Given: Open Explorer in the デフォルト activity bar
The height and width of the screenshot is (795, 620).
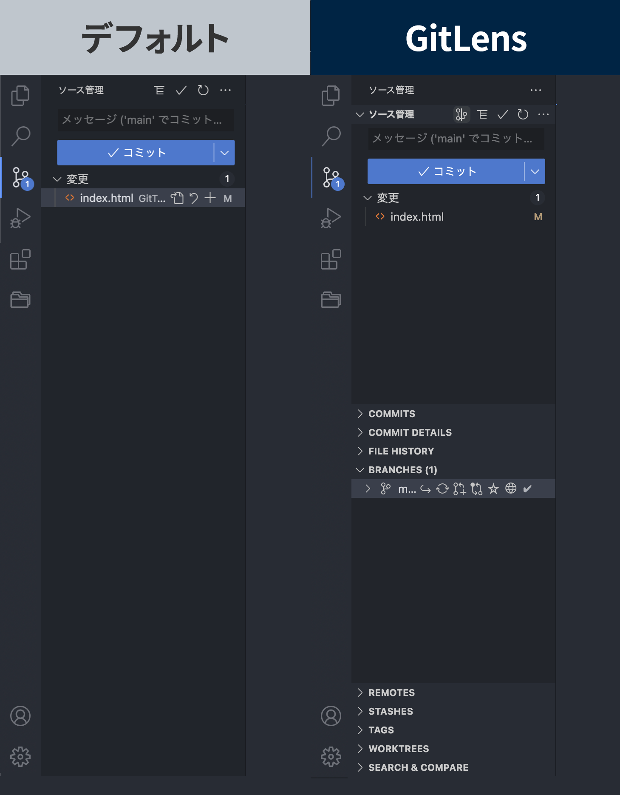Looking at the screenshot, I should pos(20,95).
